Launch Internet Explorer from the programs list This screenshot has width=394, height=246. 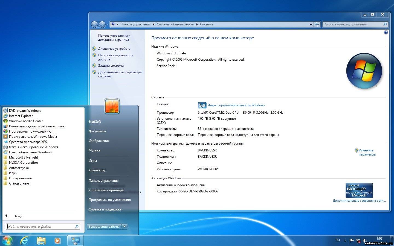18,116
